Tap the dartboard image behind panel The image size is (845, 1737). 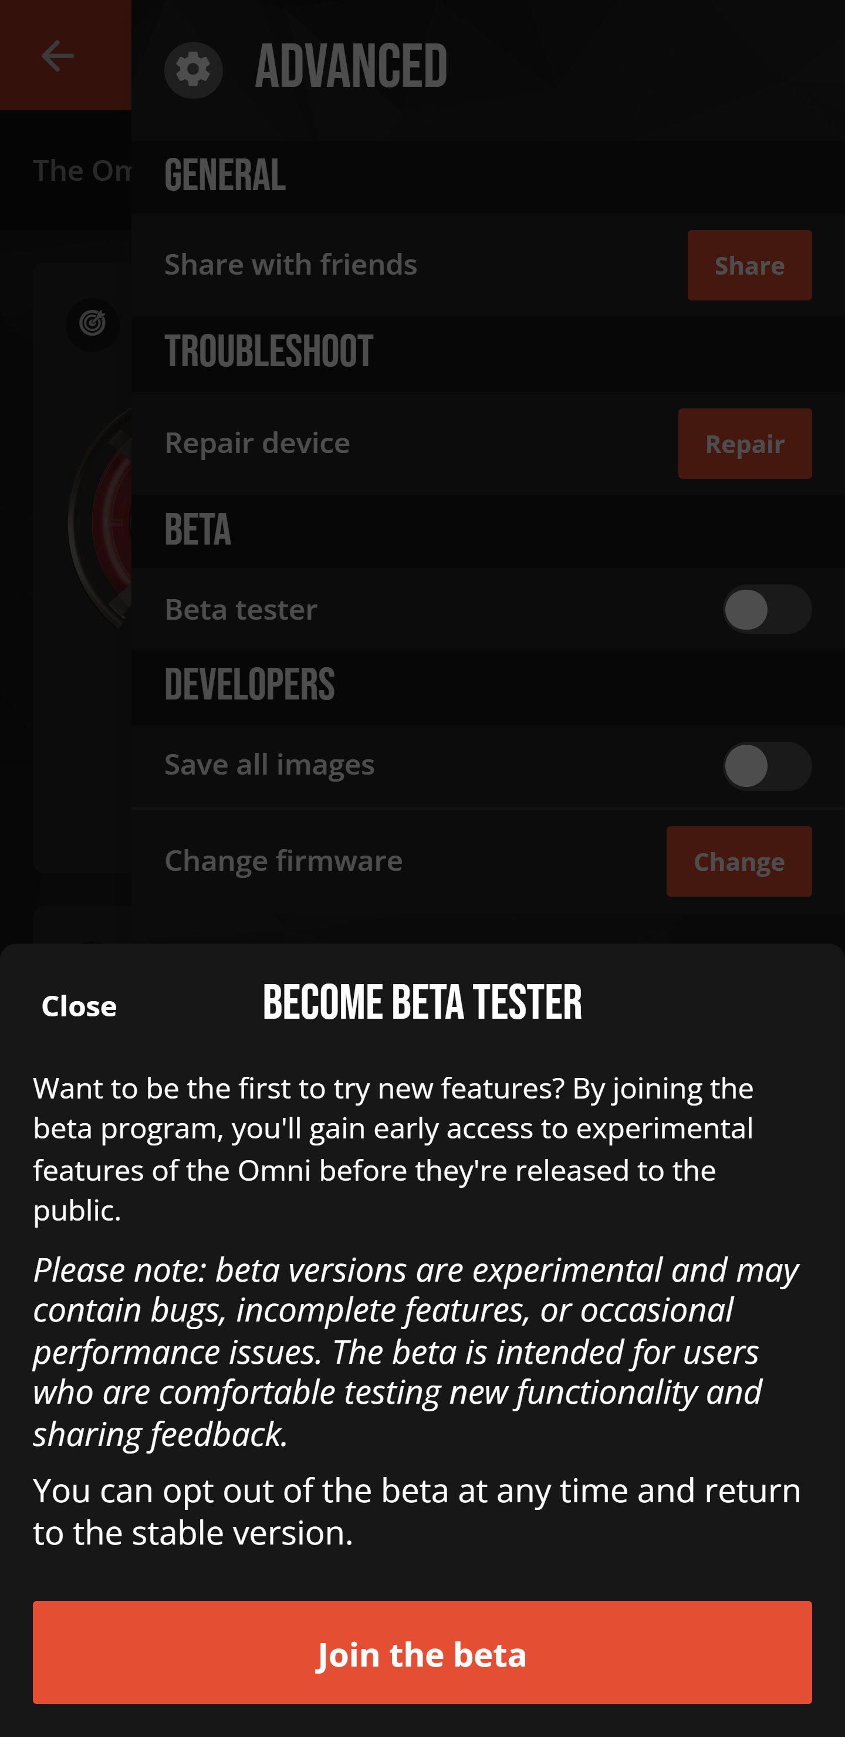[x=100, y=519]
